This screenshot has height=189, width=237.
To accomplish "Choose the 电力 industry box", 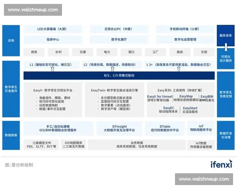I will (107, 52).
